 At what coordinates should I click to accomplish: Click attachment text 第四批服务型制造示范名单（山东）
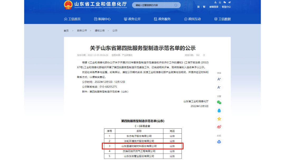109,92
